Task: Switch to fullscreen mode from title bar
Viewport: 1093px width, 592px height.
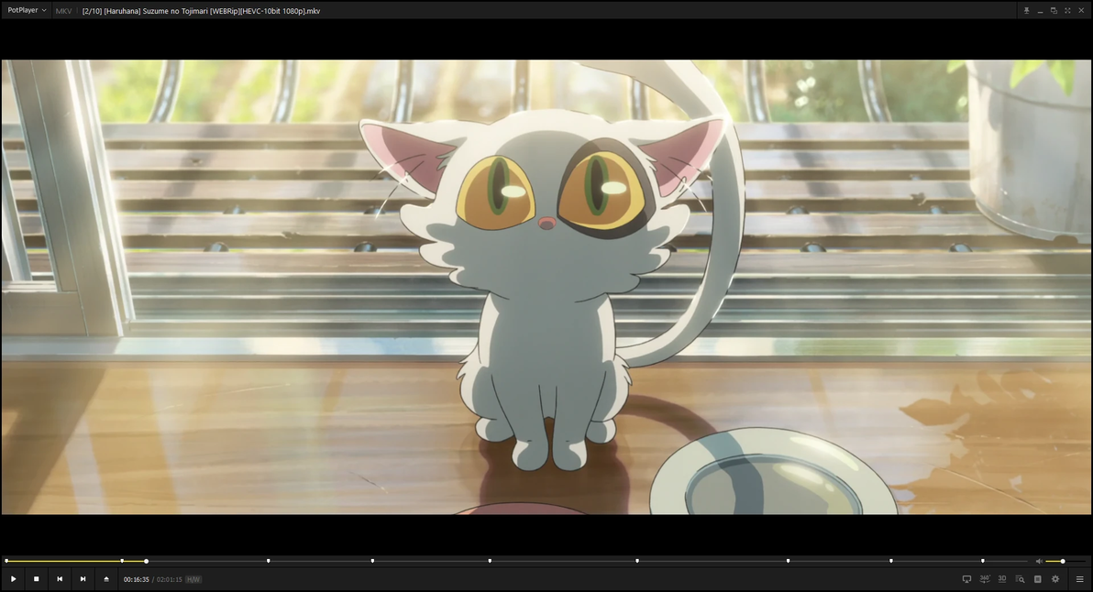Action: click(1067, 10)
